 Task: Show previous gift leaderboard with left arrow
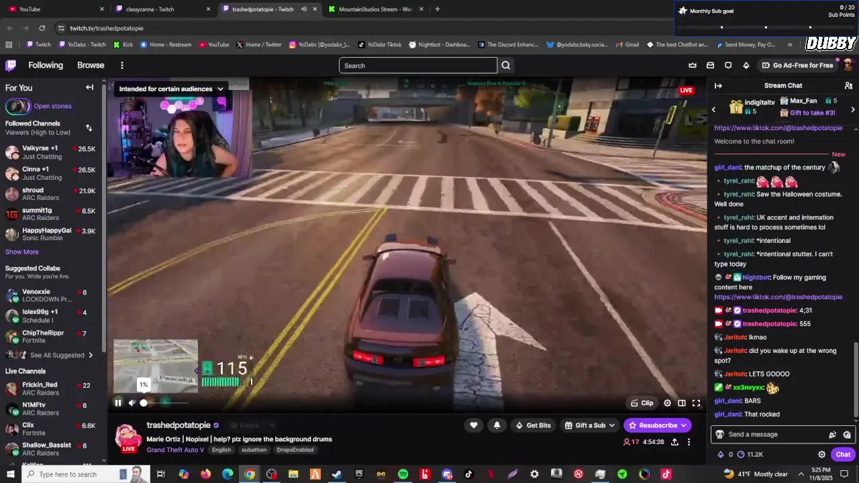click(713, 109)
